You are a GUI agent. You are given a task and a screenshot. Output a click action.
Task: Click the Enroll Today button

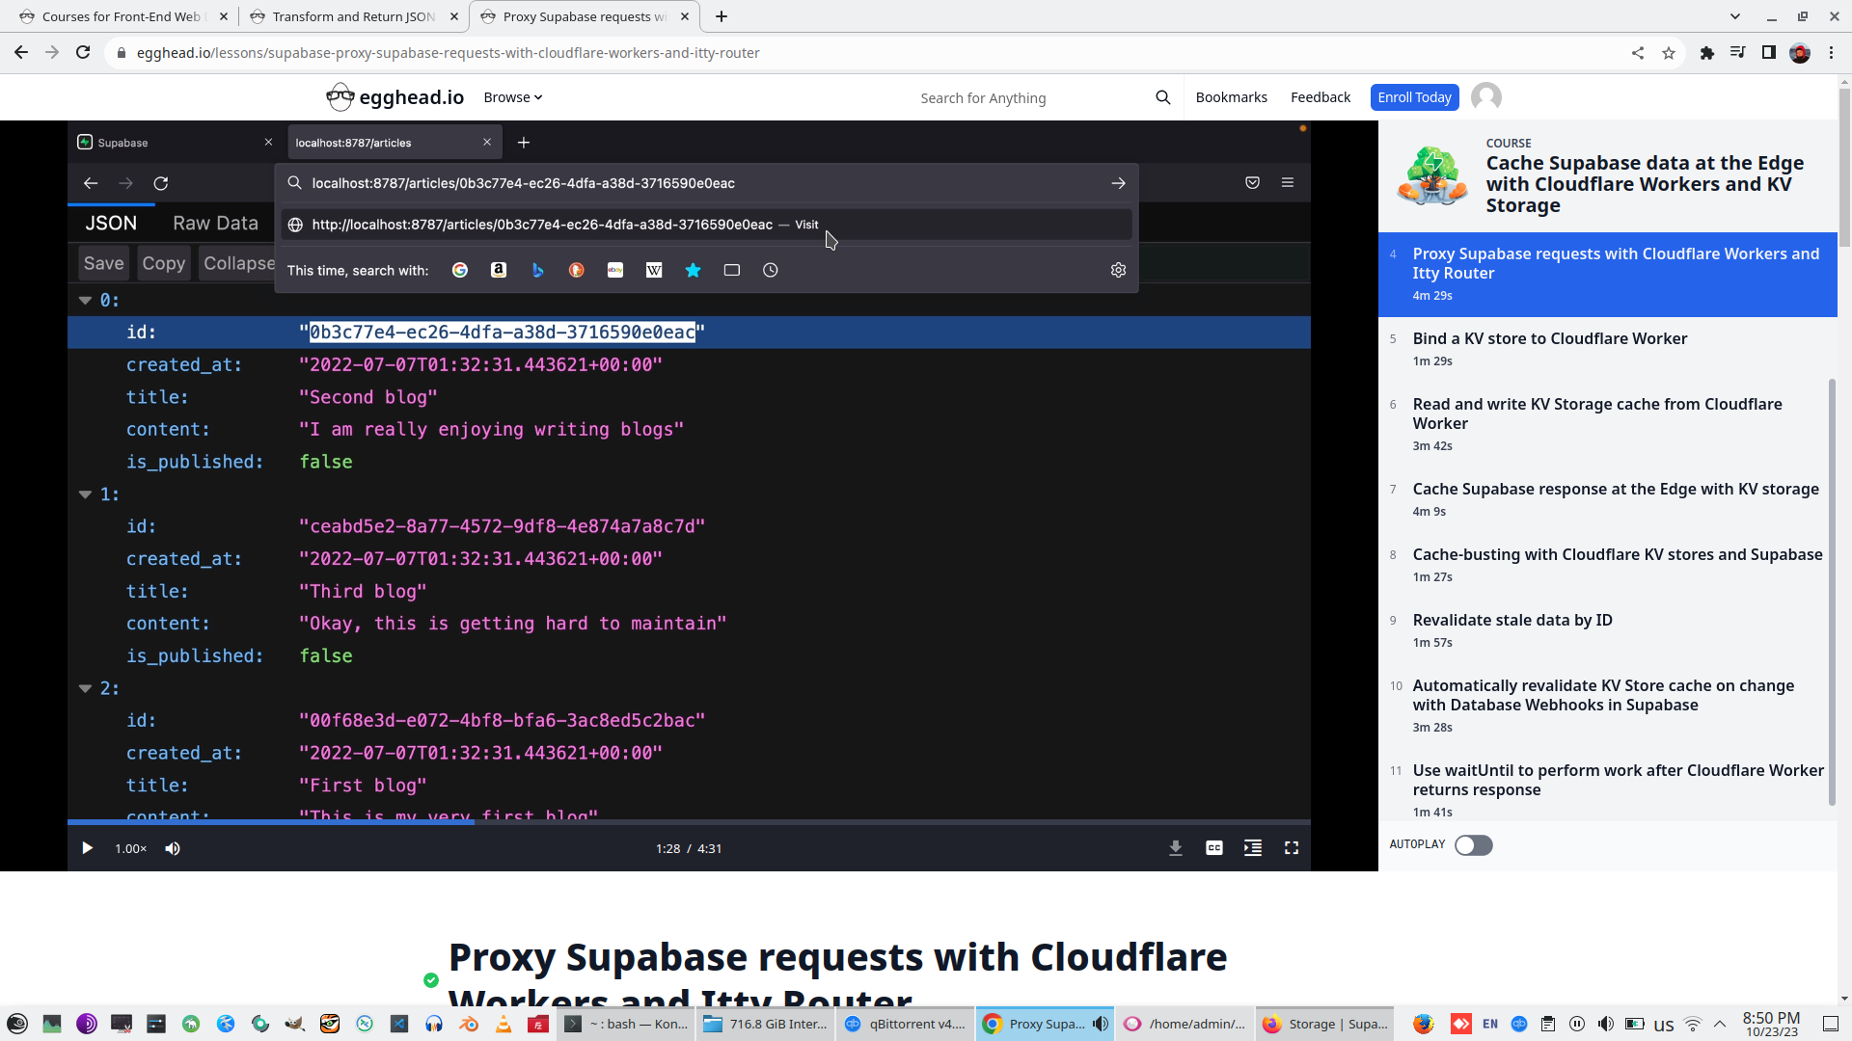[1414, 97]
